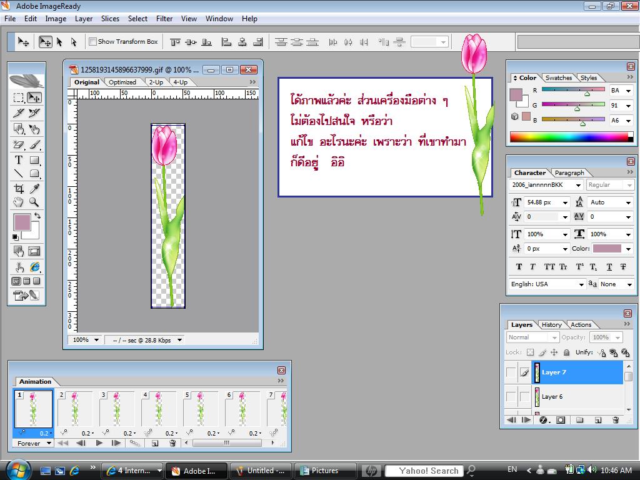Select the Type tool

pyautogui.click(x=18, y=160)
